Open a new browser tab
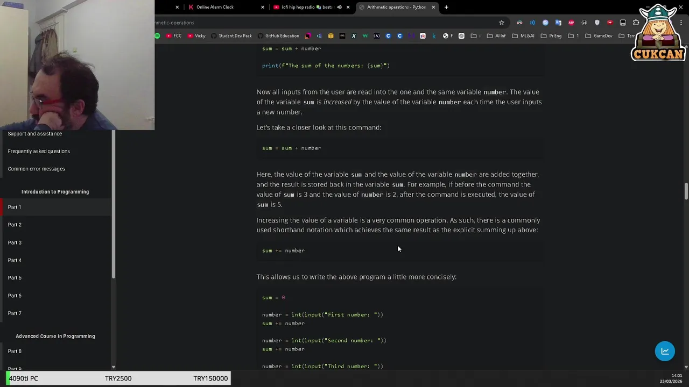689x387 pixels. point(446,7)
